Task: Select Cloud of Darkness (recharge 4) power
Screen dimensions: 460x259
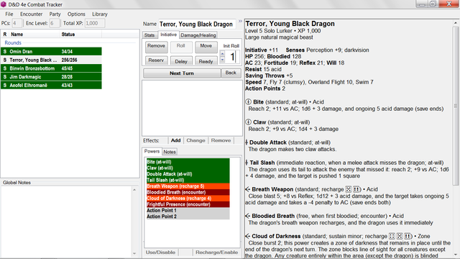Action: click(188, 199)
